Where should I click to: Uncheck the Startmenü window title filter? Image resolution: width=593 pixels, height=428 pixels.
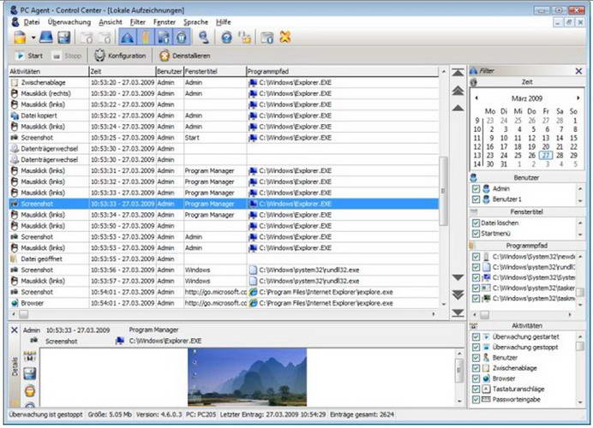[x=476, y=233]
